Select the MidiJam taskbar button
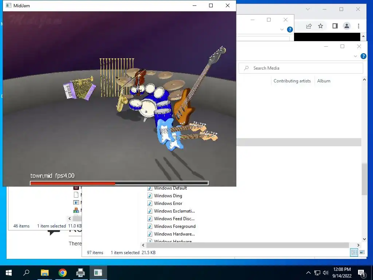This screenshot has width=373, height=280. tap(98, 272)
